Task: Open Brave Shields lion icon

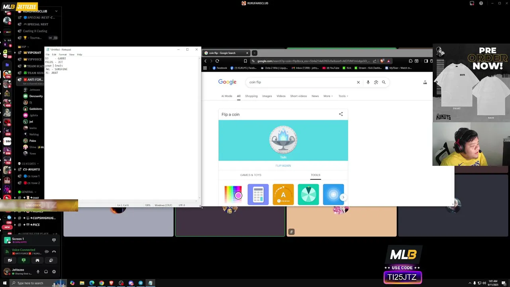Action: [382, 61]
